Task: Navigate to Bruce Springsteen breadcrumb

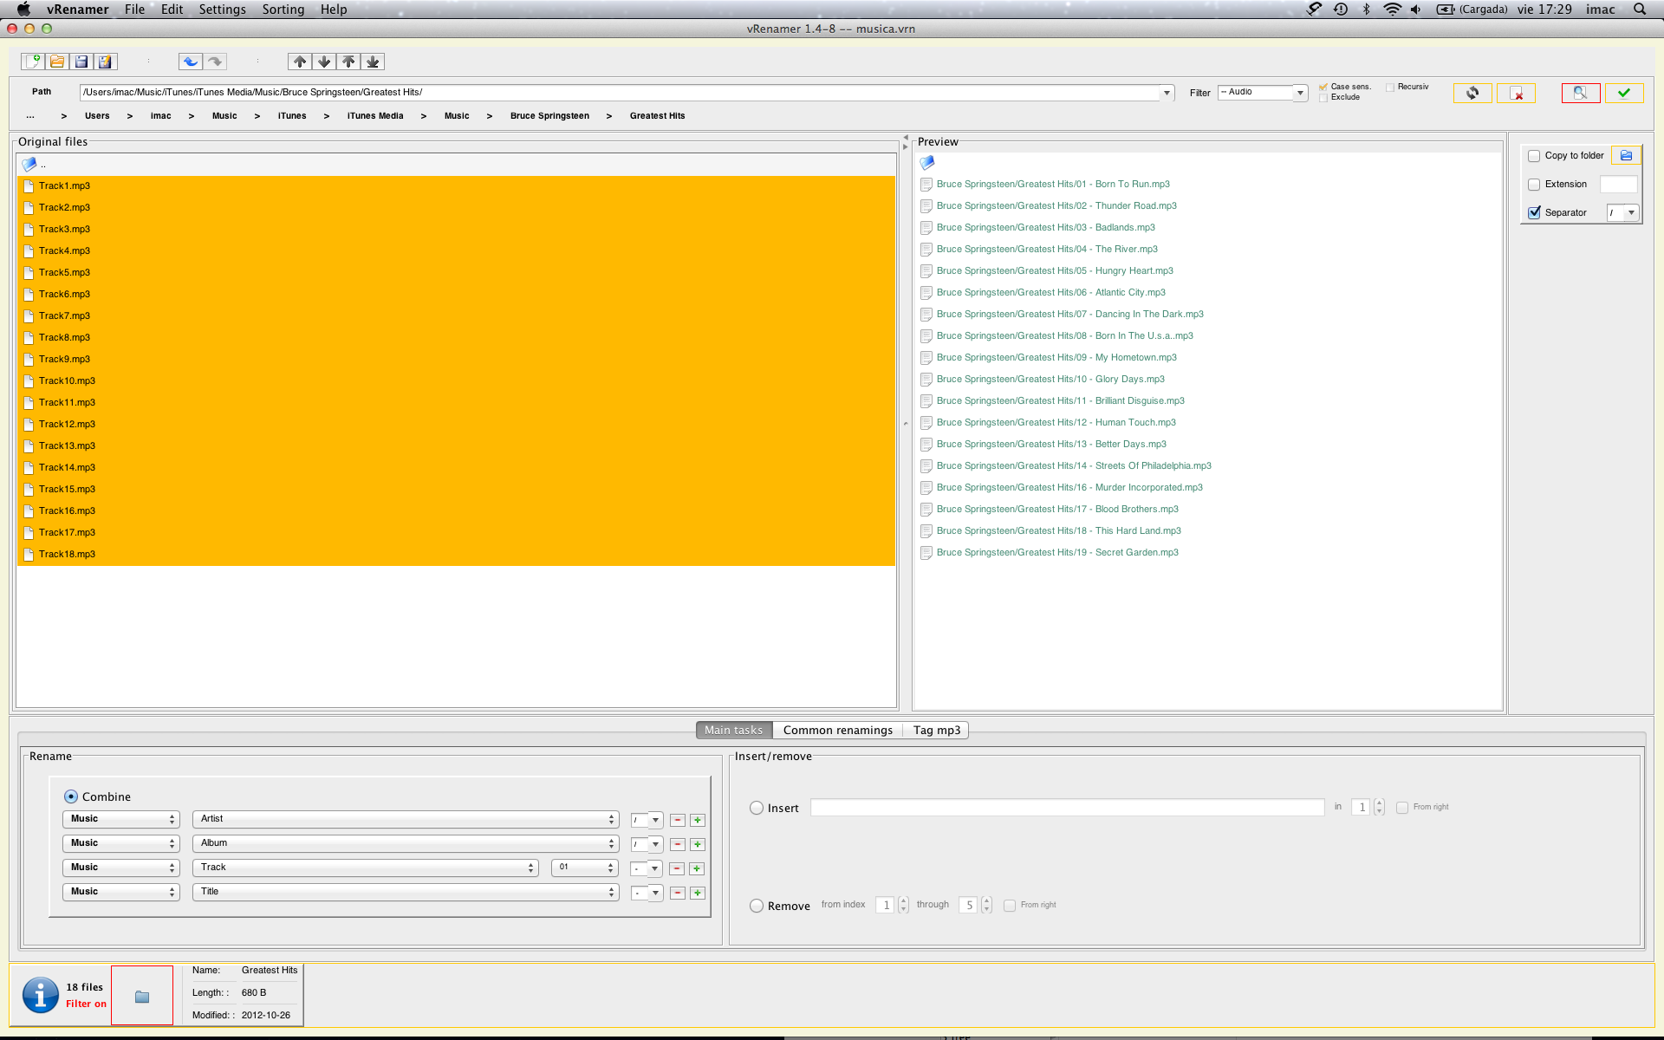Action: pos(549,116)
